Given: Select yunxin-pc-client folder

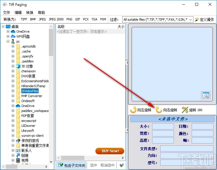Looking at the screenshot, I should tap(32, 136).
